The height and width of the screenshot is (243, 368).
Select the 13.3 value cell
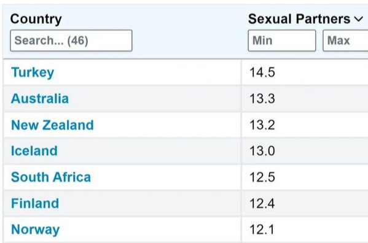tap(305, 98)
